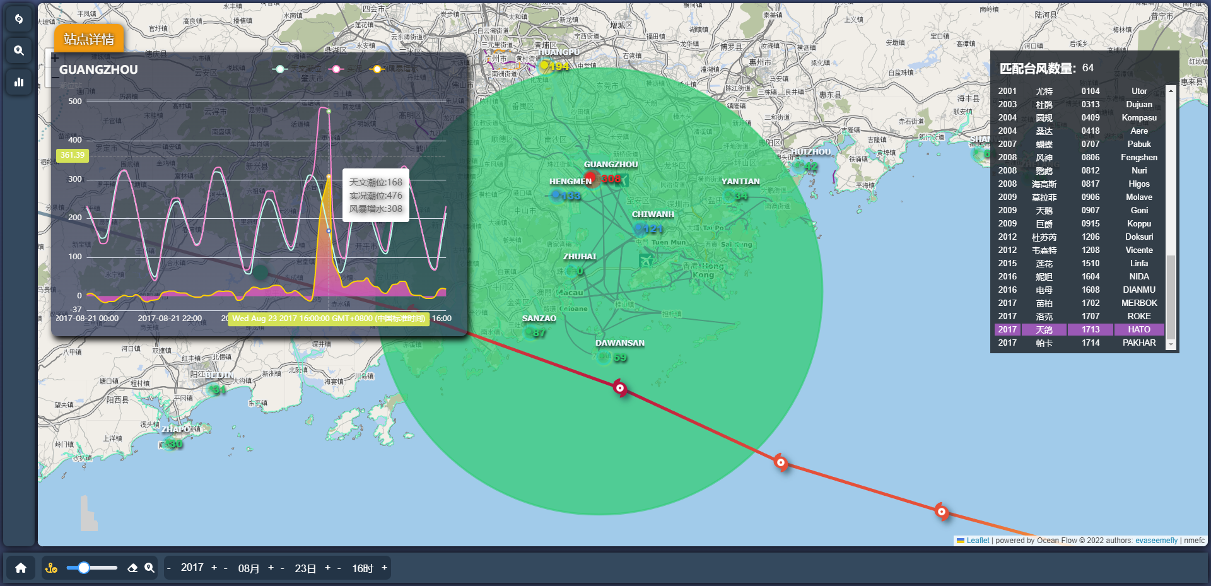This screenshot has width=1211, height=586.
Task: Select typhoon row 2017 ROKE
Action: click(1079, 316)
